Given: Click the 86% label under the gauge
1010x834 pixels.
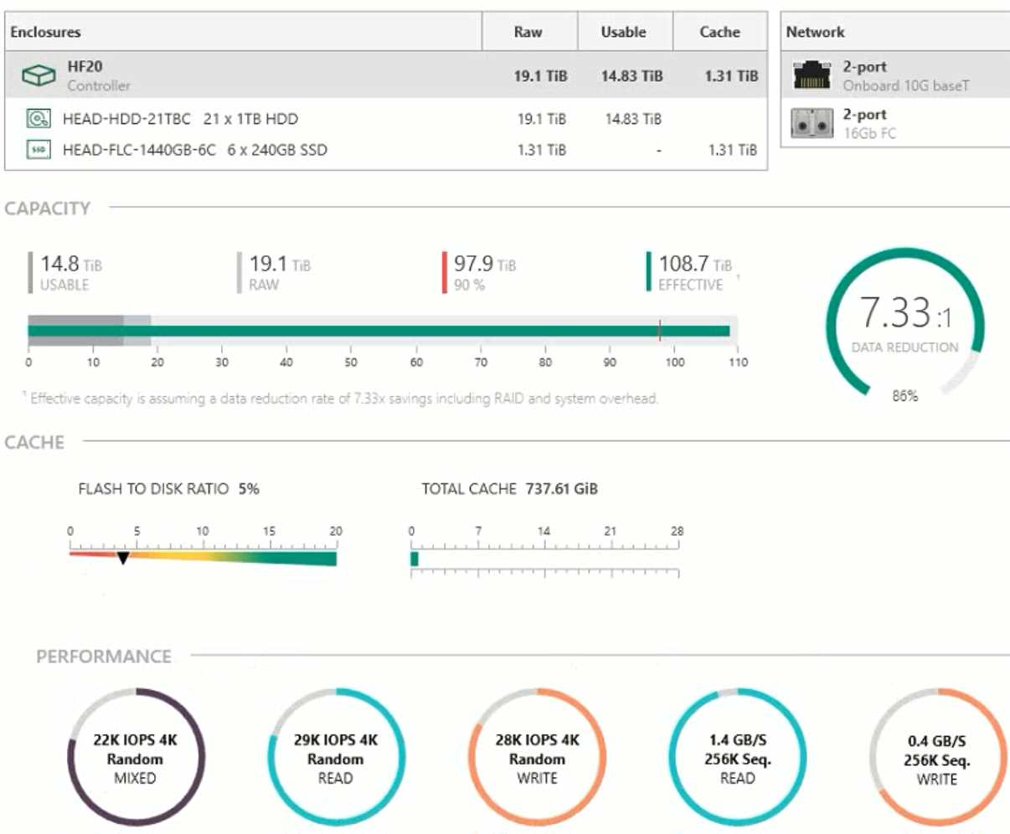Looking at the screenshot, I should [x=904, y=396].
